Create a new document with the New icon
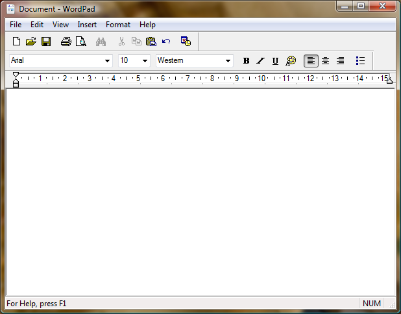Screen dimensions: 401x314 click(17, 41)
